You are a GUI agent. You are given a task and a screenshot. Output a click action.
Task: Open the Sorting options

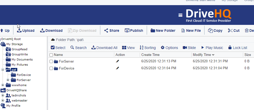tap(148, 48)
